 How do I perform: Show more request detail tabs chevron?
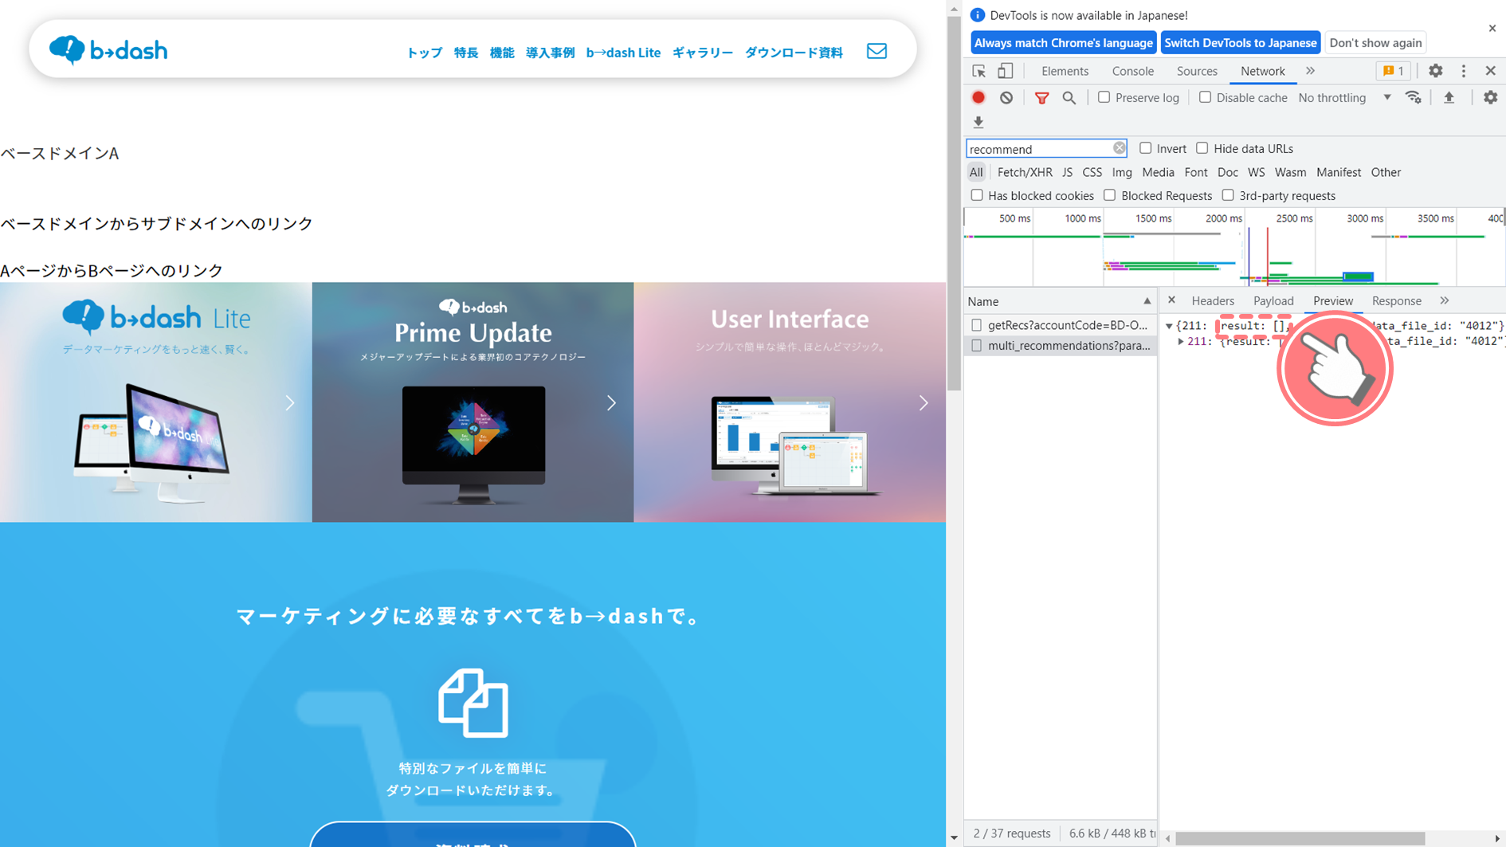coord(1445,300)
